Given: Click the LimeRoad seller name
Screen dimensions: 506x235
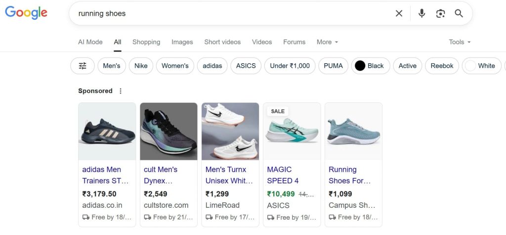Looking at the screenshot, I should point(222,205).
